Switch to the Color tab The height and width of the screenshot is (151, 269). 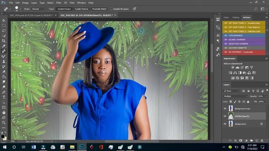coord(226,18)
